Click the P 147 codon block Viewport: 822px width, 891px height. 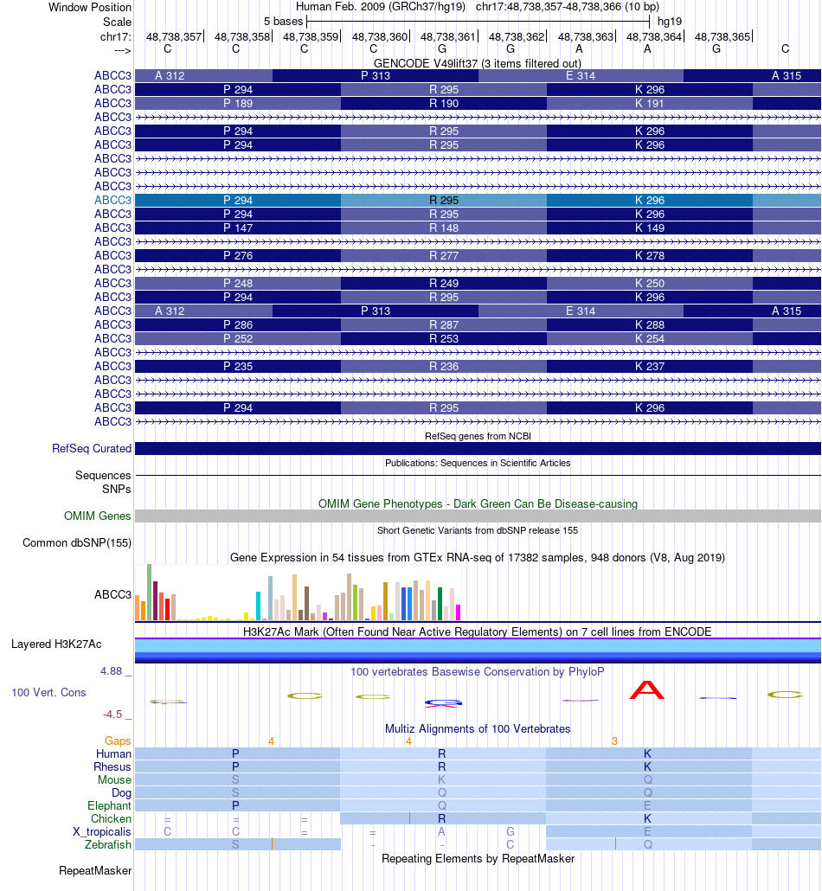tap(238, 228)
